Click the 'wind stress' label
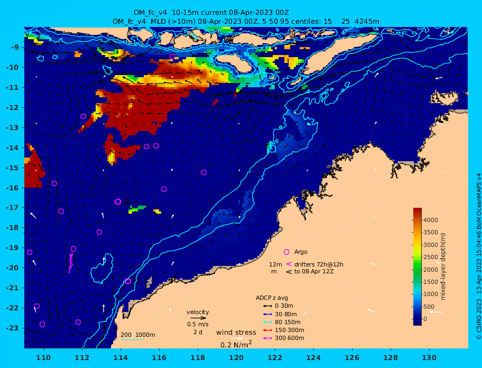482x368 pixels. click(x=236, y=333)
